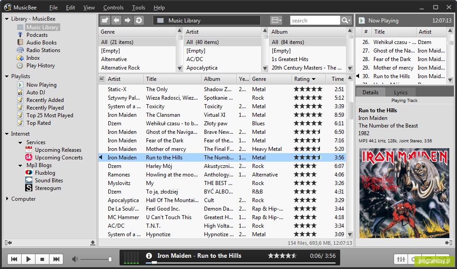Open the Sound Bites blog icon
Screen dimensions: 457x269
29,180
